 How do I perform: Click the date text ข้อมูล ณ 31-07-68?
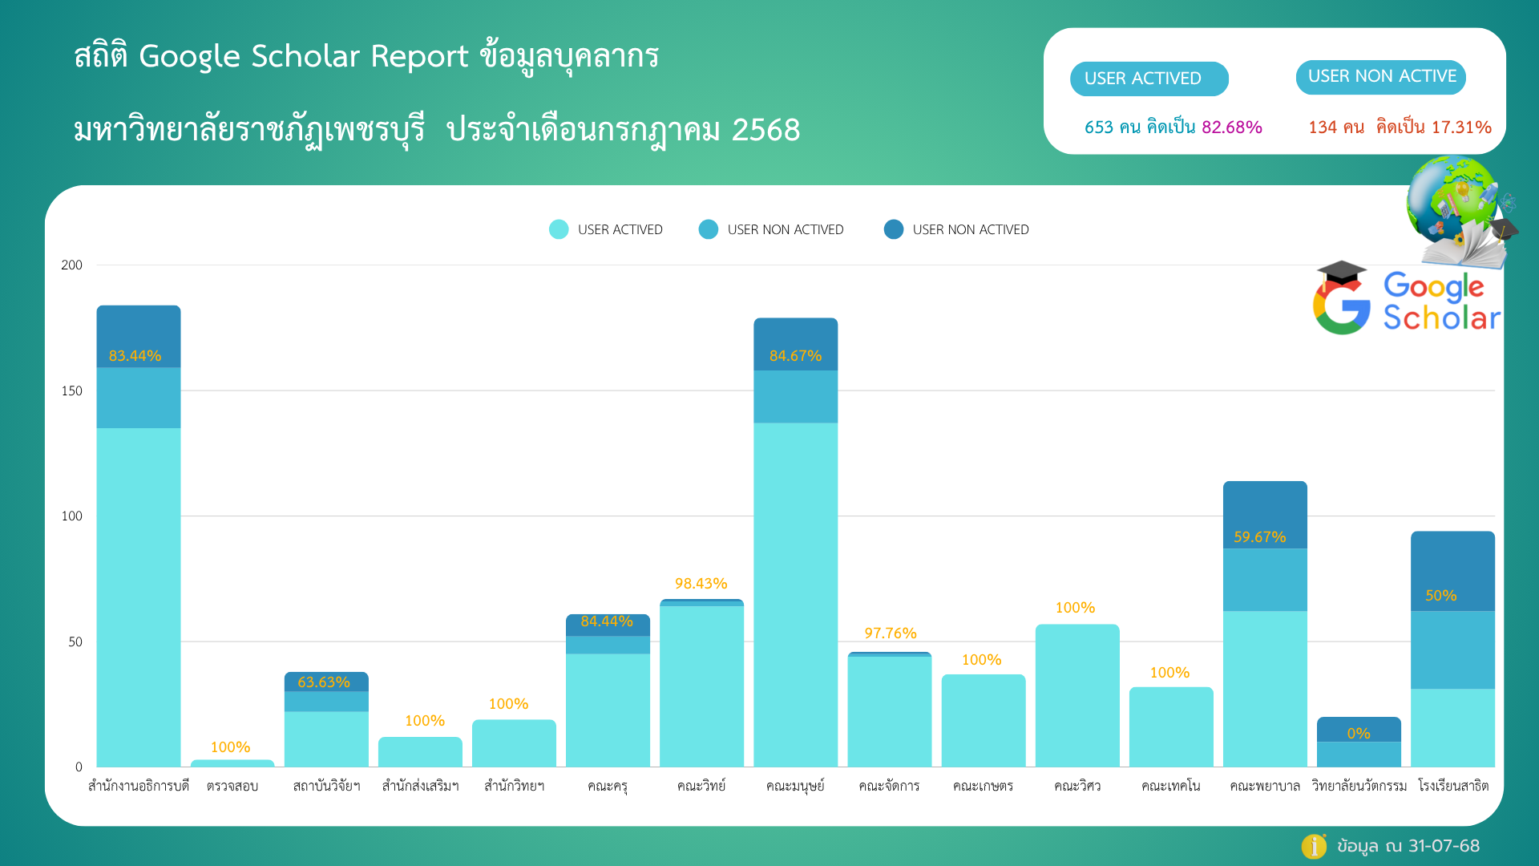1408,846
